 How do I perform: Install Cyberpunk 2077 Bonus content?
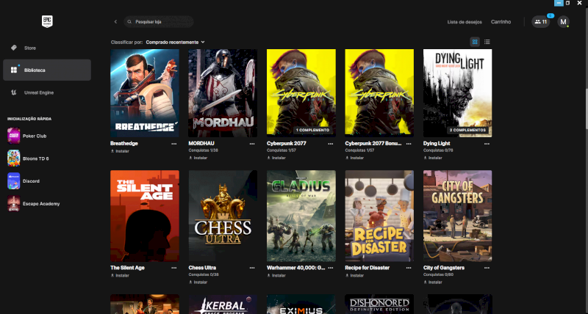(x=355, y=158)
